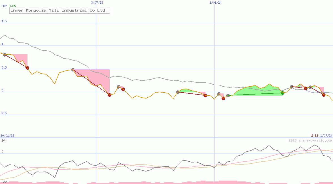Select the 1/01/24 date label at top
Image resolution: width=333 pixels, height=184 pixels.
click(215, 3)
